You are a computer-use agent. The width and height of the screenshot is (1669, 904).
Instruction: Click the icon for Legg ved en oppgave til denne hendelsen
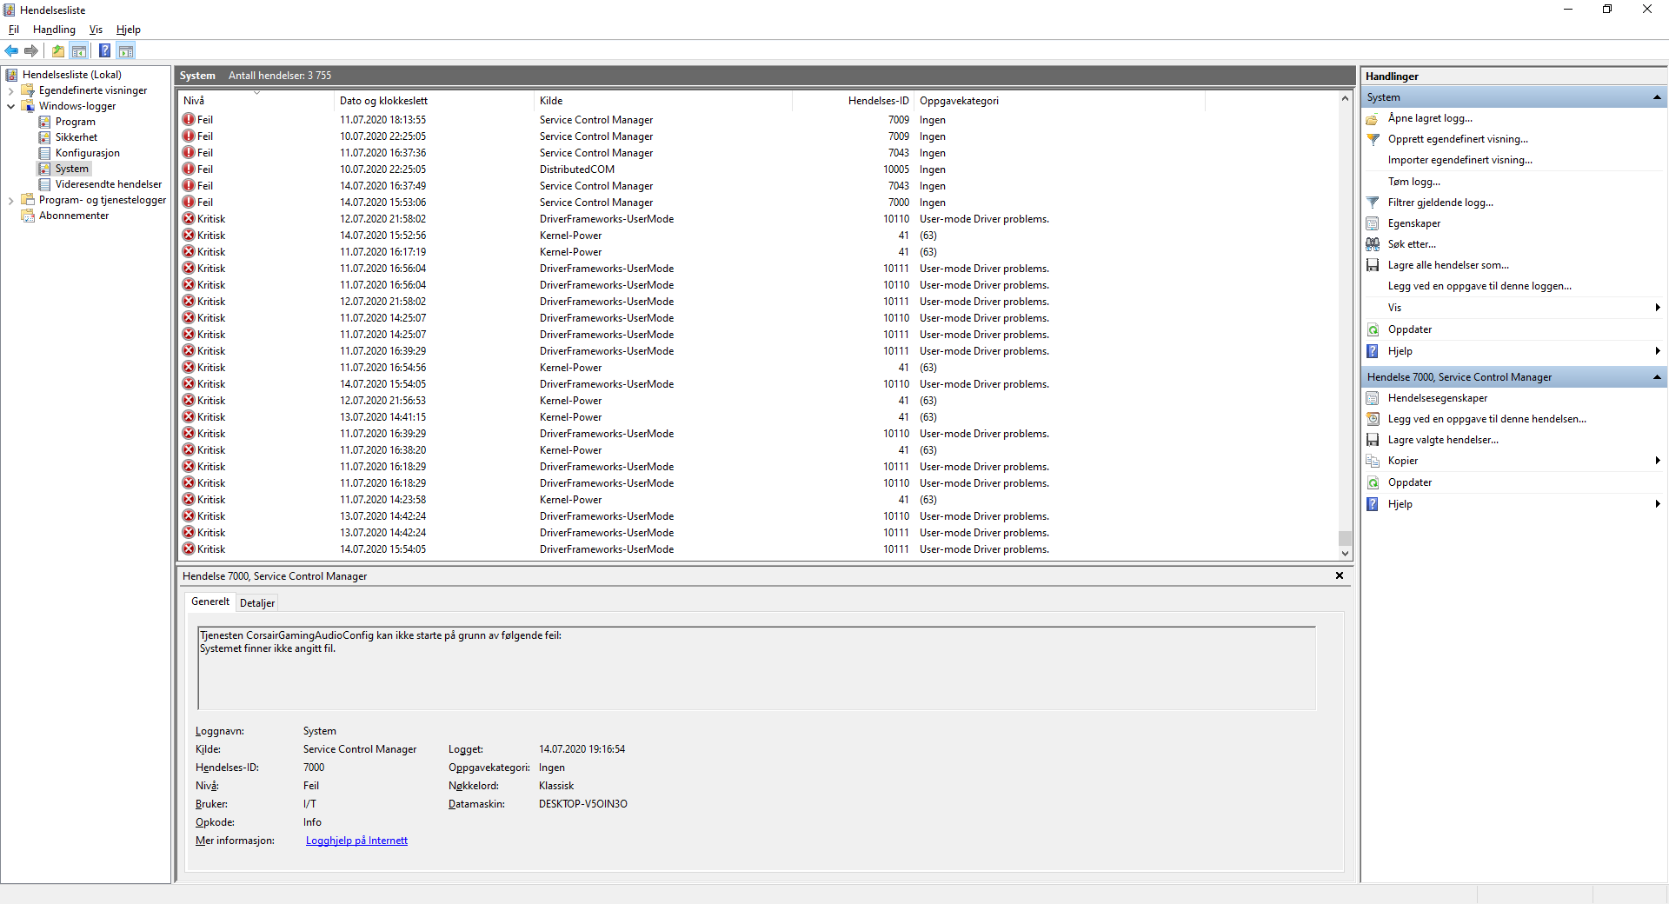(1373, 420)
